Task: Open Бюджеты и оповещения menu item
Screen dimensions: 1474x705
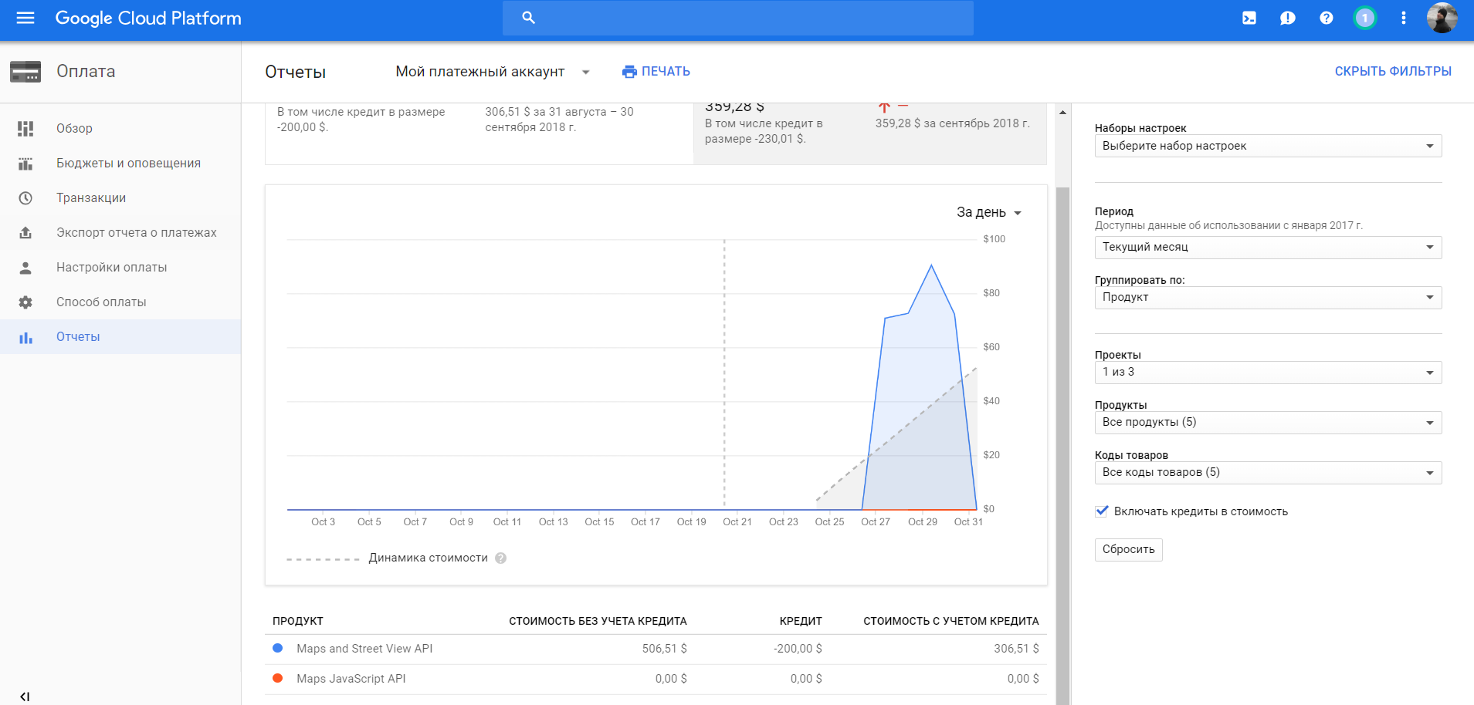Action: pyautogui.click(x=128, y=164)
